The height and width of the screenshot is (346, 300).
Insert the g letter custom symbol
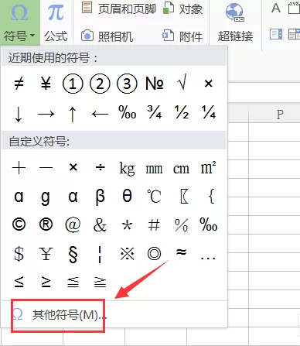[x=46, y=197]
